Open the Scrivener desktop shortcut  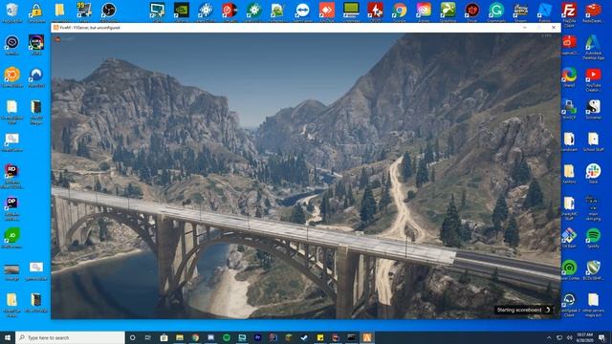(x=593, y=108)
